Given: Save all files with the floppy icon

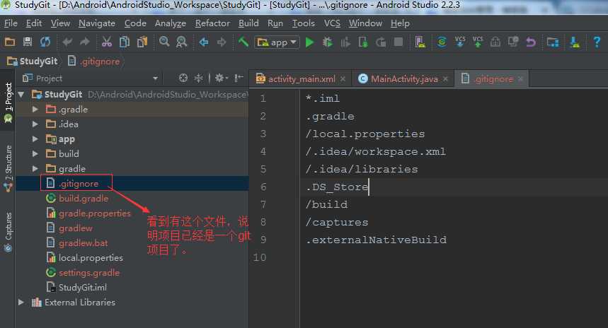Looking at the screenshot, I should (x=28, y=42).
